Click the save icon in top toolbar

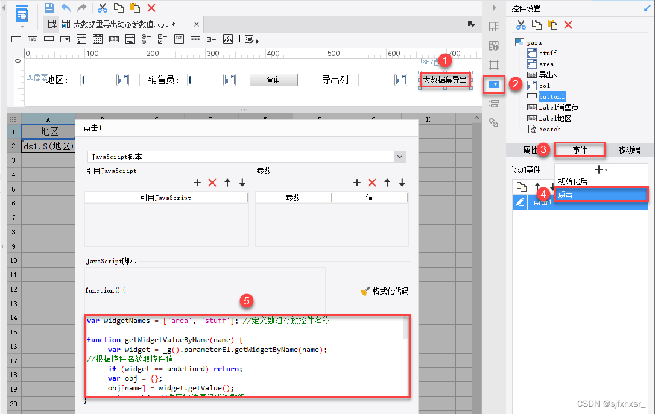pyautogui.click(x=49, y=7)
